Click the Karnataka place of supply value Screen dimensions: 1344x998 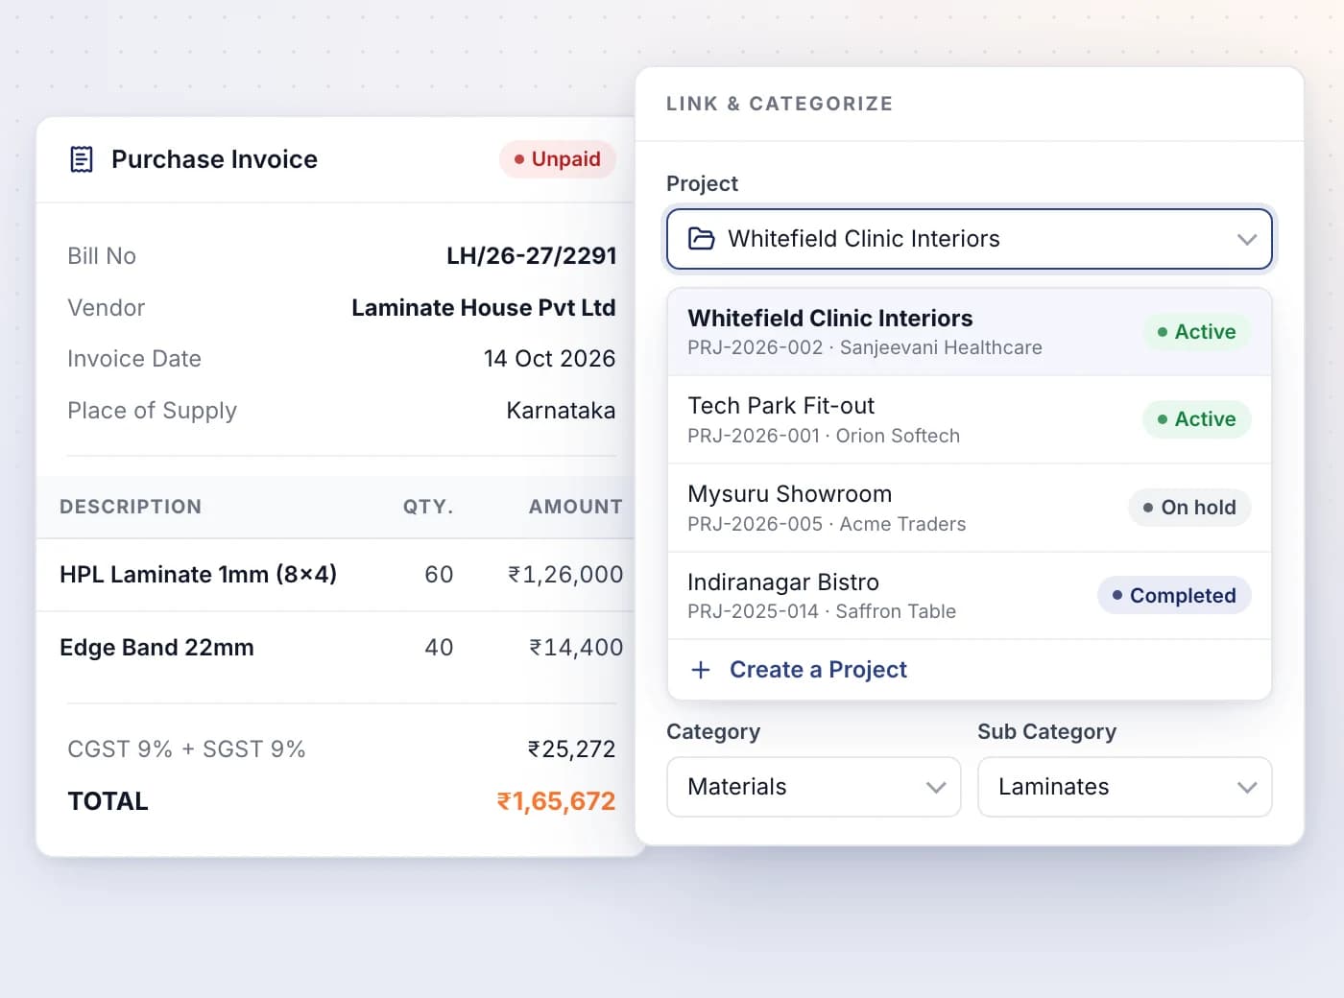(x=562, y=411)
